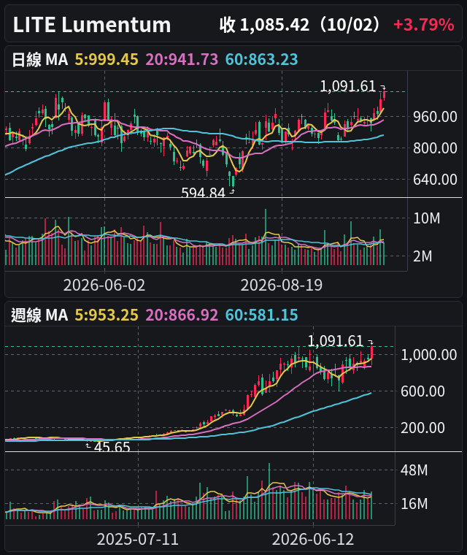Viewport: 467px width, 555px height.
Task: Select daily MA 60:863.23 value
Action: (x=262, y=59)
